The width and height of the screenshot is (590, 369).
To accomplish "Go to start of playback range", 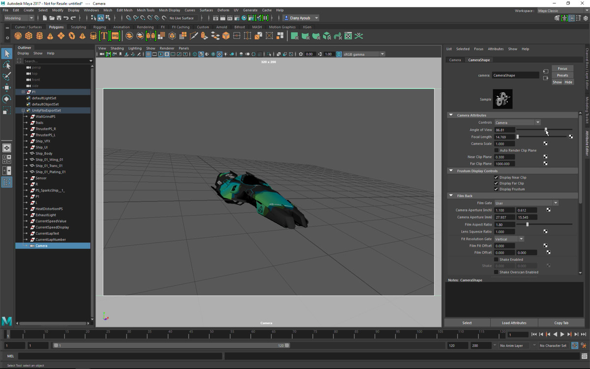I will [x=534, y=335].
